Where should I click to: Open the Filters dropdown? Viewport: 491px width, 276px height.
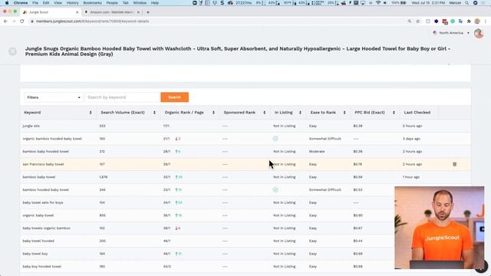click(x=53, y=97)
